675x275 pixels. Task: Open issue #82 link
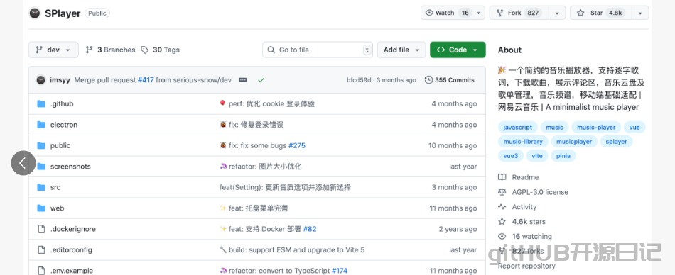pos(310,229)
